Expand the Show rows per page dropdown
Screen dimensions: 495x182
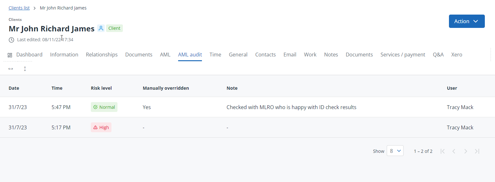pyautogui.click(x=395, y=151)
